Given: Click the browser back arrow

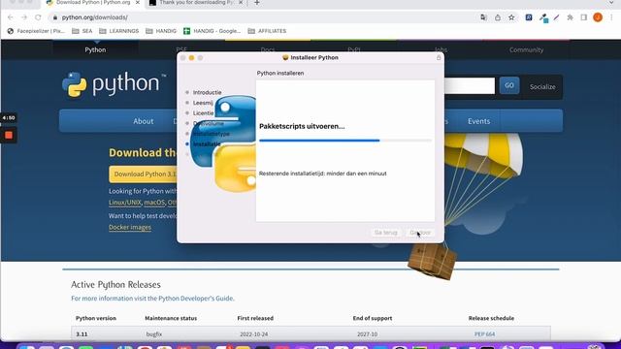Looking at the screenshot, I should (x=11, y=17).
